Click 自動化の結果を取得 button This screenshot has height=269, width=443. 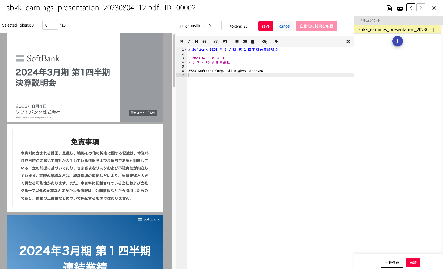click(317, 26)
